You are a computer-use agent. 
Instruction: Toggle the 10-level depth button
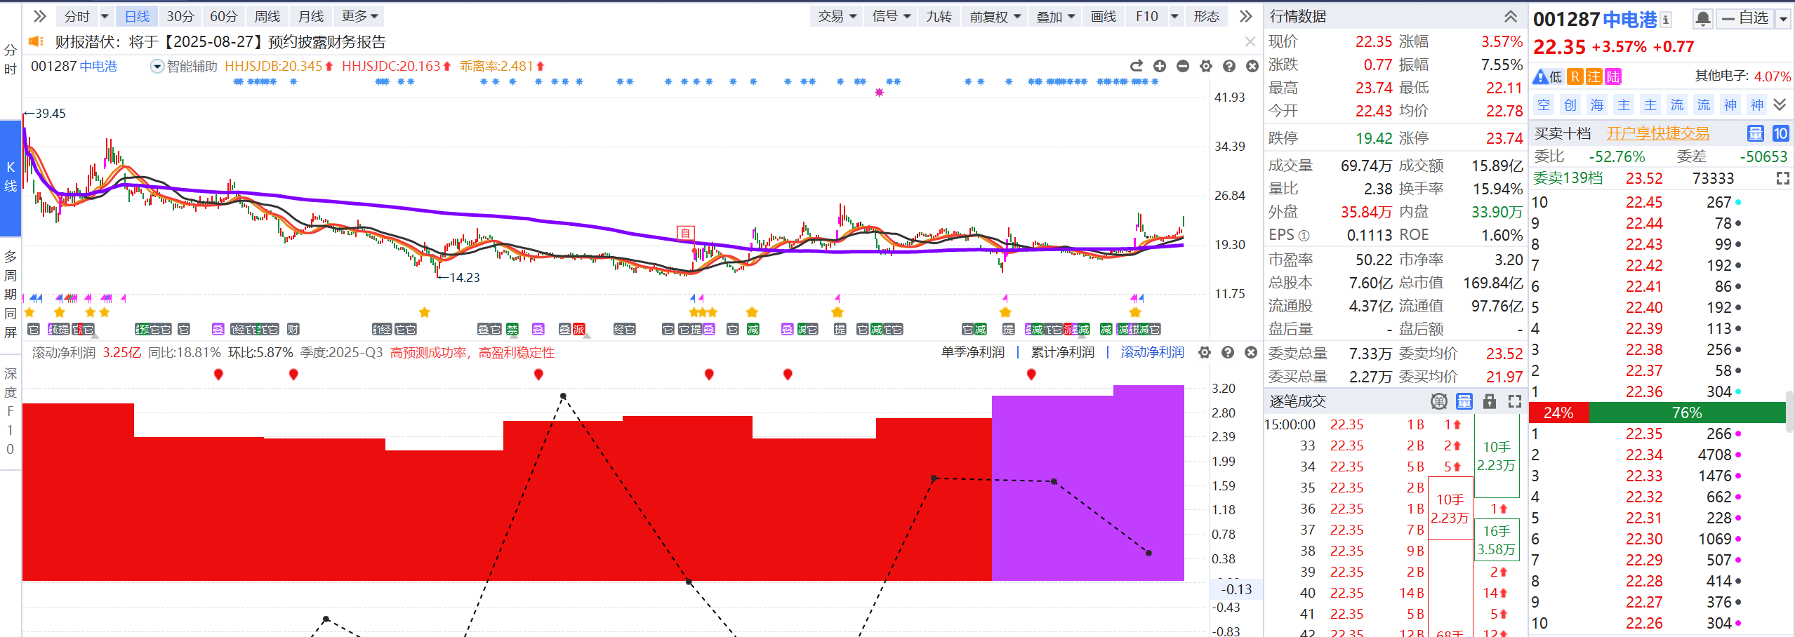[x=1780, y=133]
